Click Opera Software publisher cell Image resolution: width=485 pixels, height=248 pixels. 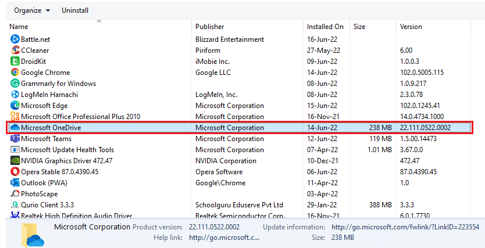tap(219, 172)
